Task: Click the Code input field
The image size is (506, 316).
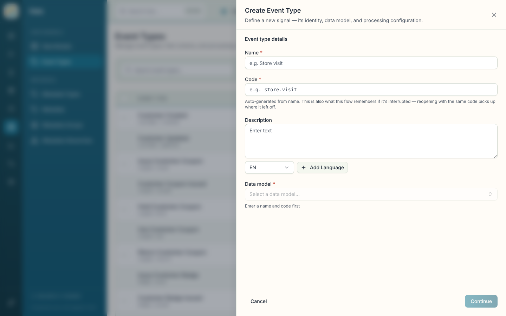Action: 371,90
